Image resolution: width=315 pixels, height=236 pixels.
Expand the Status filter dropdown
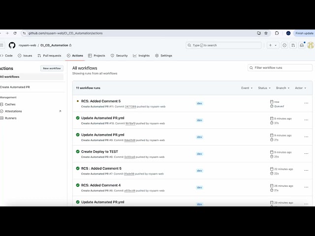coord(264,88)
